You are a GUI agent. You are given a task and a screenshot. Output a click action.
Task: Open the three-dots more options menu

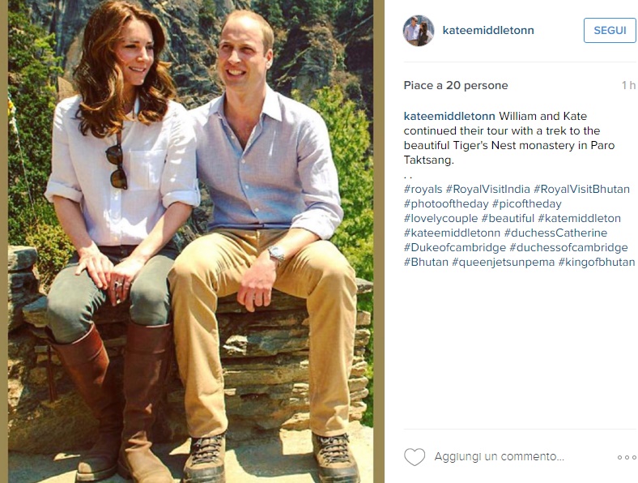click(627, 457)
